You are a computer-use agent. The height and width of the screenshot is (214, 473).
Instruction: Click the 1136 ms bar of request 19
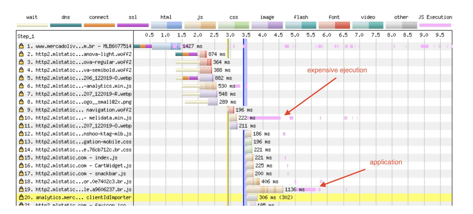[264, 190]
